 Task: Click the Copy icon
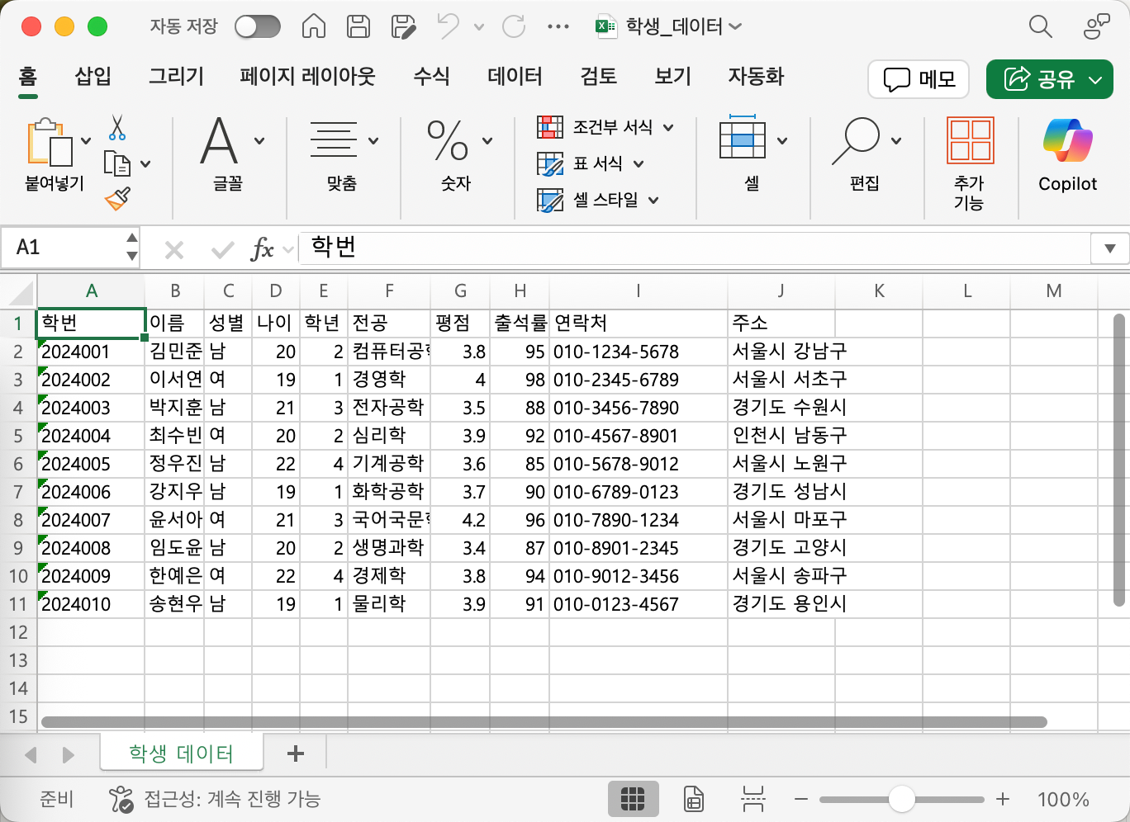point(117,163)
